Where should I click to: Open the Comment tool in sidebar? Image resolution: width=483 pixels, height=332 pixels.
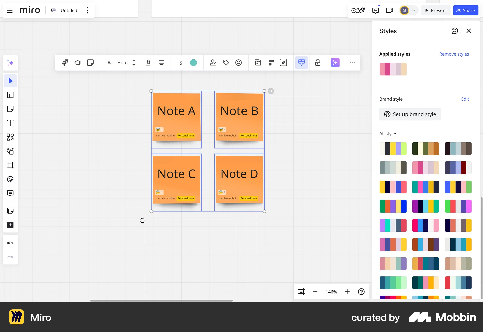pyautogui.click(x=10, y=193)
